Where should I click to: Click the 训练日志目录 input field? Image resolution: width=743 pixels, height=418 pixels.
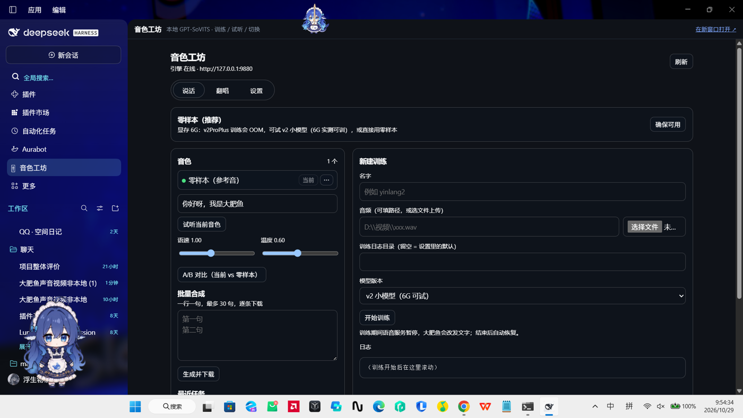pyautogui.click(x=522, y=262)
